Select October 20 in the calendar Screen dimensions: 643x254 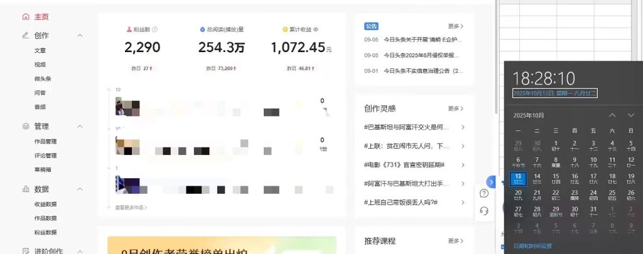tap(518, 194)
